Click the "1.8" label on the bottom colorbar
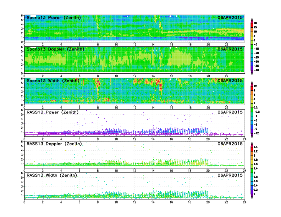 coord(255,160)
